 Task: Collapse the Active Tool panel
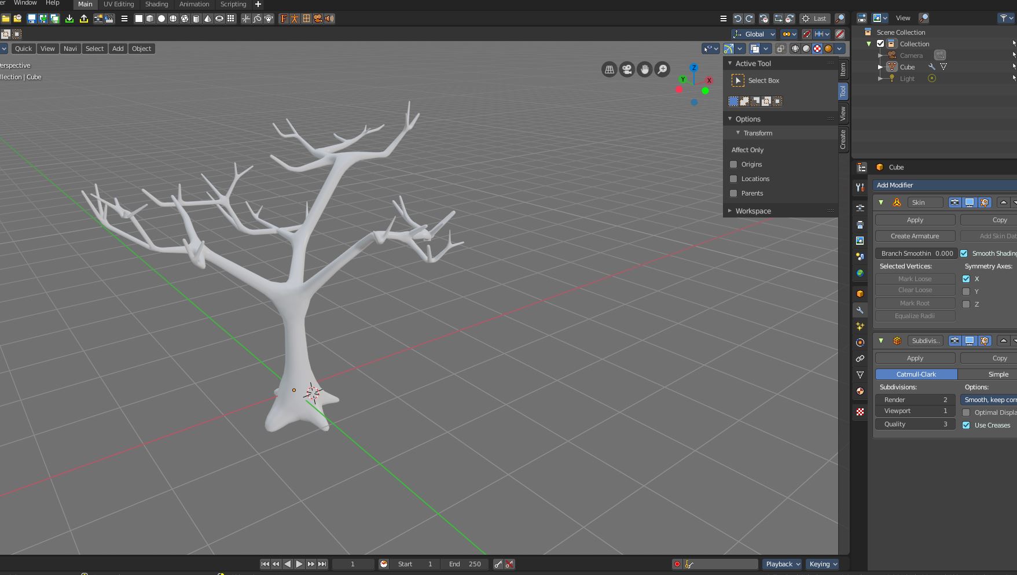[730, 64]
